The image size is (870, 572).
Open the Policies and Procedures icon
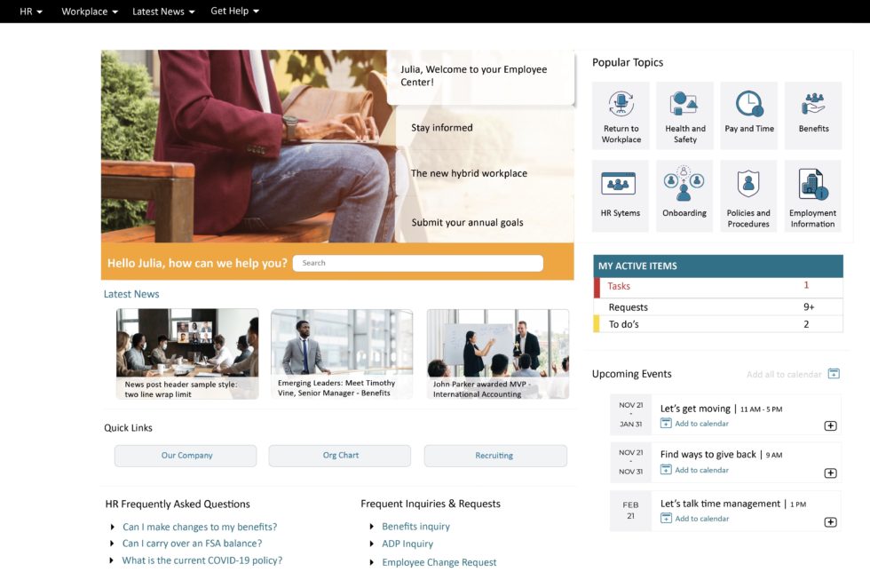click(747, 194)
